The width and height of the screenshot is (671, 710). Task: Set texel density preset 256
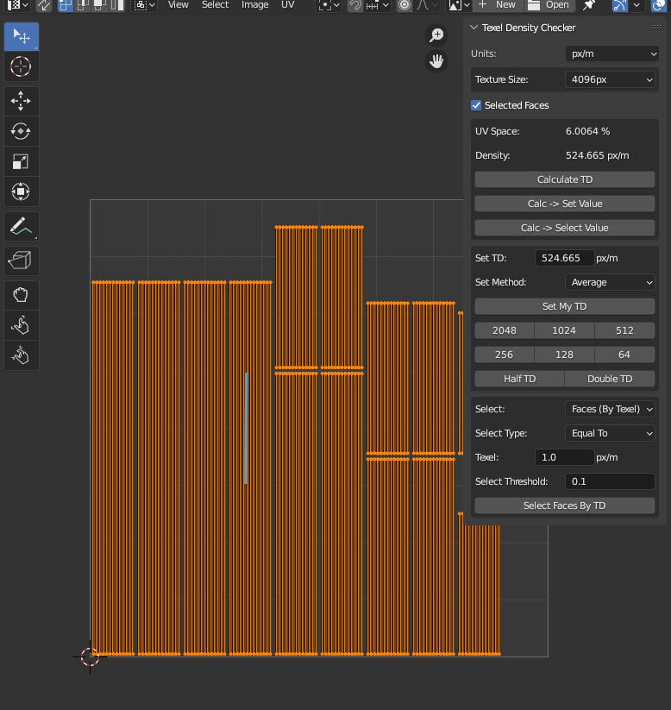505,355
